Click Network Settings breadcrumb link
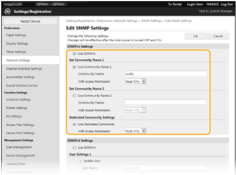This screenshot has height=175, width=236. [x=126, y=21]
